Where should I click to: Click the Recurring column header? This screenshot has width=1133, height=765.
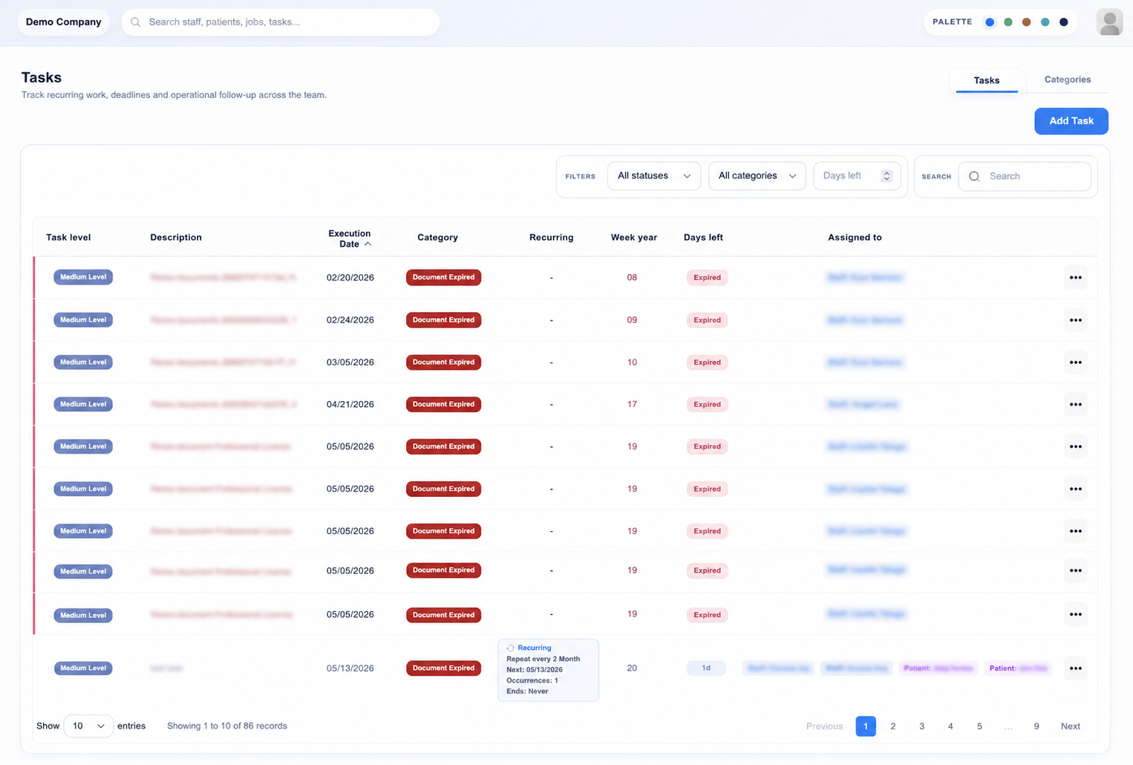pyautogui.click(x=551, y=238)
